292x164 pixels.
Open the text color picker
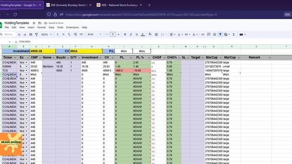143,35
